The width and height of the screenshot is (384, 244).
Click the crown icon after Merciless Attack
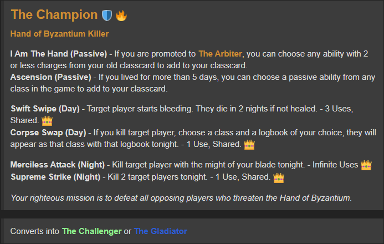point(366,165)
